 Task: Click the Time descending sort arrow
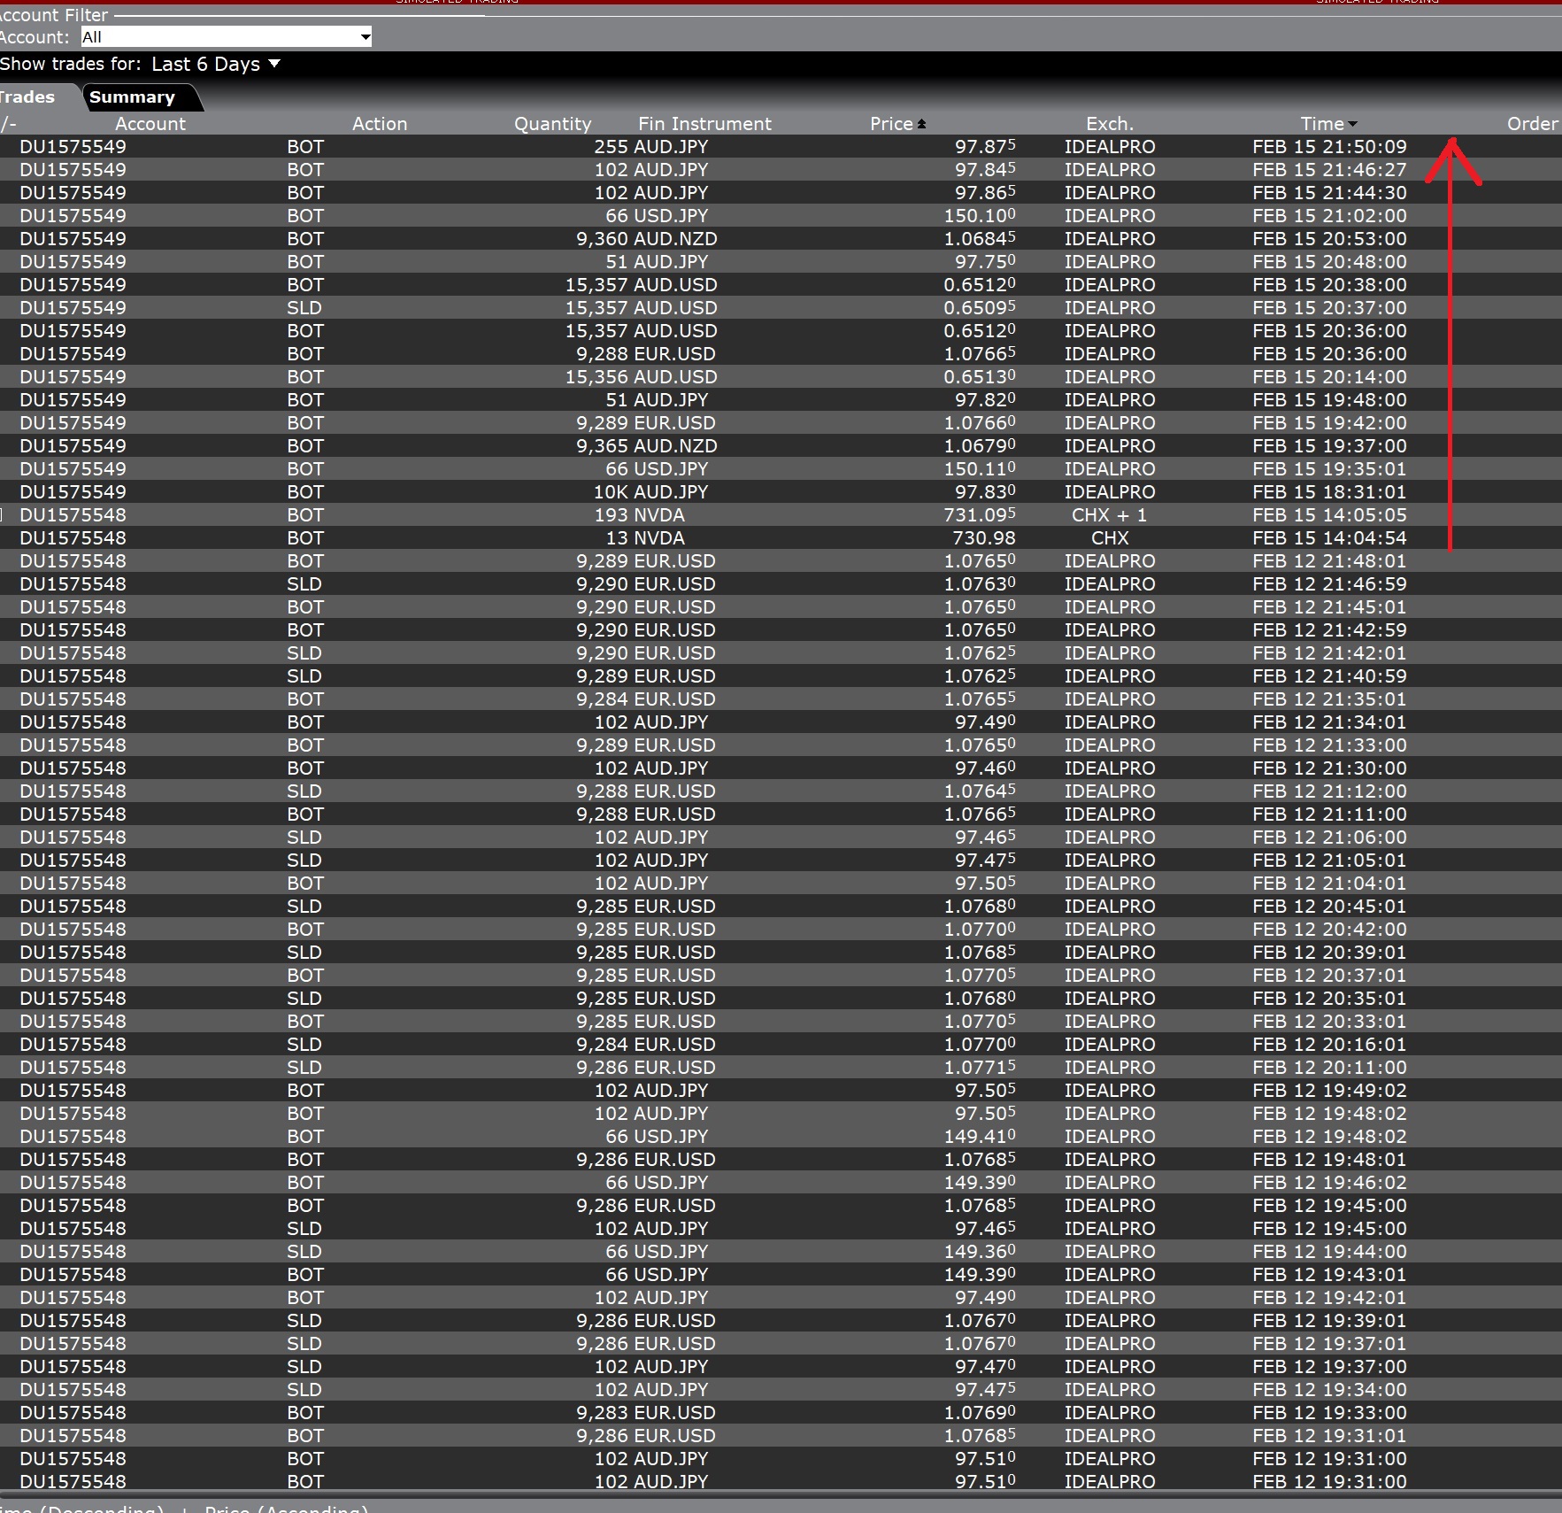click(x=1352, y=125)
